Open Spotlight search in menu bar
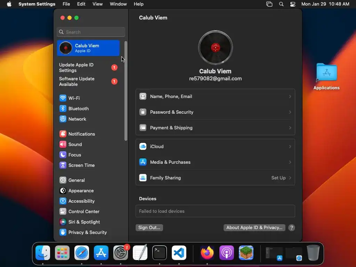Image resolution: width=356 pixels, height=267 pixels. pos(281,4)
